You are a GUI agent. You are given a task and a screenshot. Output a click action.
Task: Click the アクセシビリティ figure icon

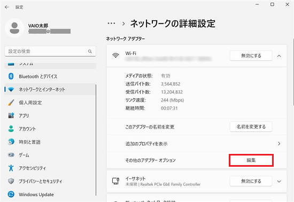coord(11,168)
